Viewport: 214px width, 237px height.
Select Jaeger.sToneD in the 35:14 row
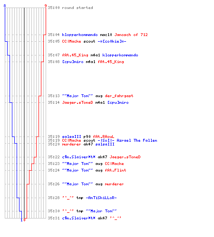point(78,102)
